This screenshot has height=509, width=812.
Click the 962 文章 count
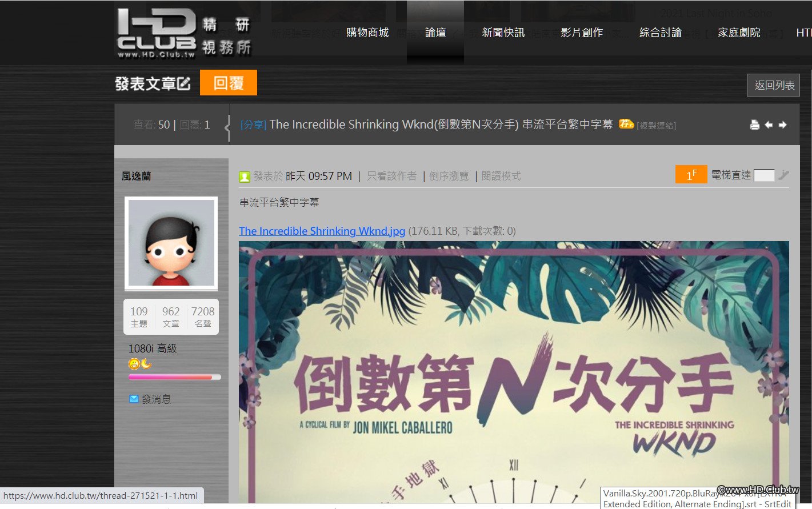pyautogui.click(x=171, y=316)
